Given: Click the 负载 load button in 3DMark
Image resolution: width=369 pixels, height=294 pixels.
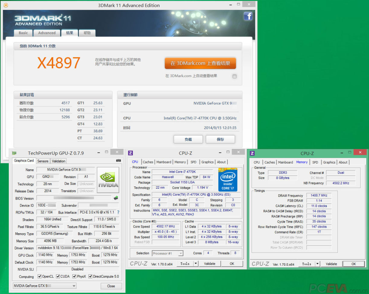Looking at the screenshot, I should pyautogui.click(x=188, y=139).
